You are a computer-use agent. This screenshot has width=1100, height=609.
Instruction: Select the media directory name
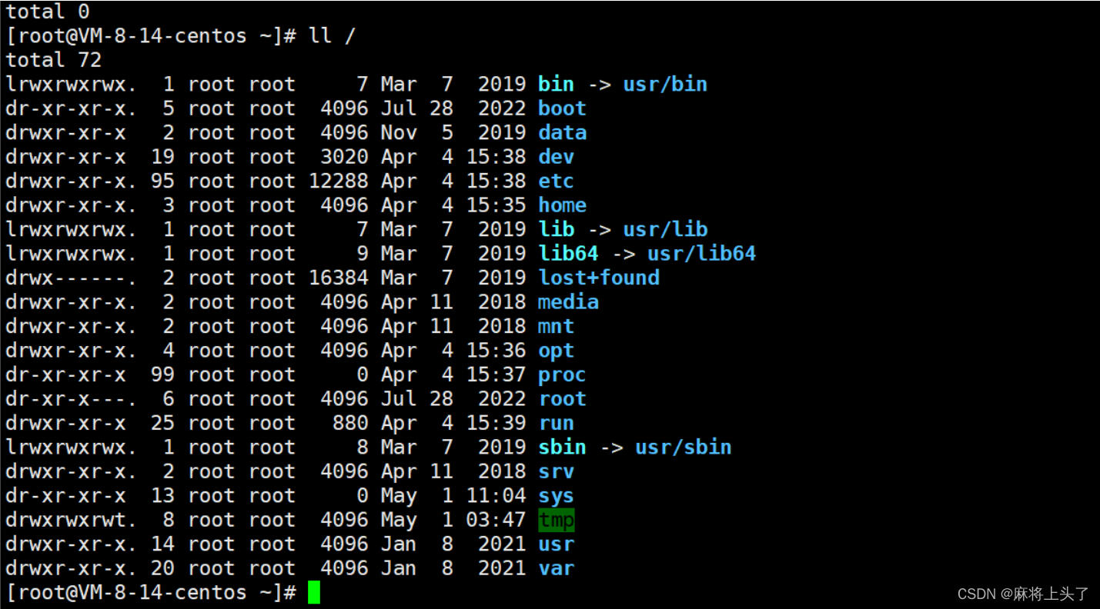tap(568, 301)
